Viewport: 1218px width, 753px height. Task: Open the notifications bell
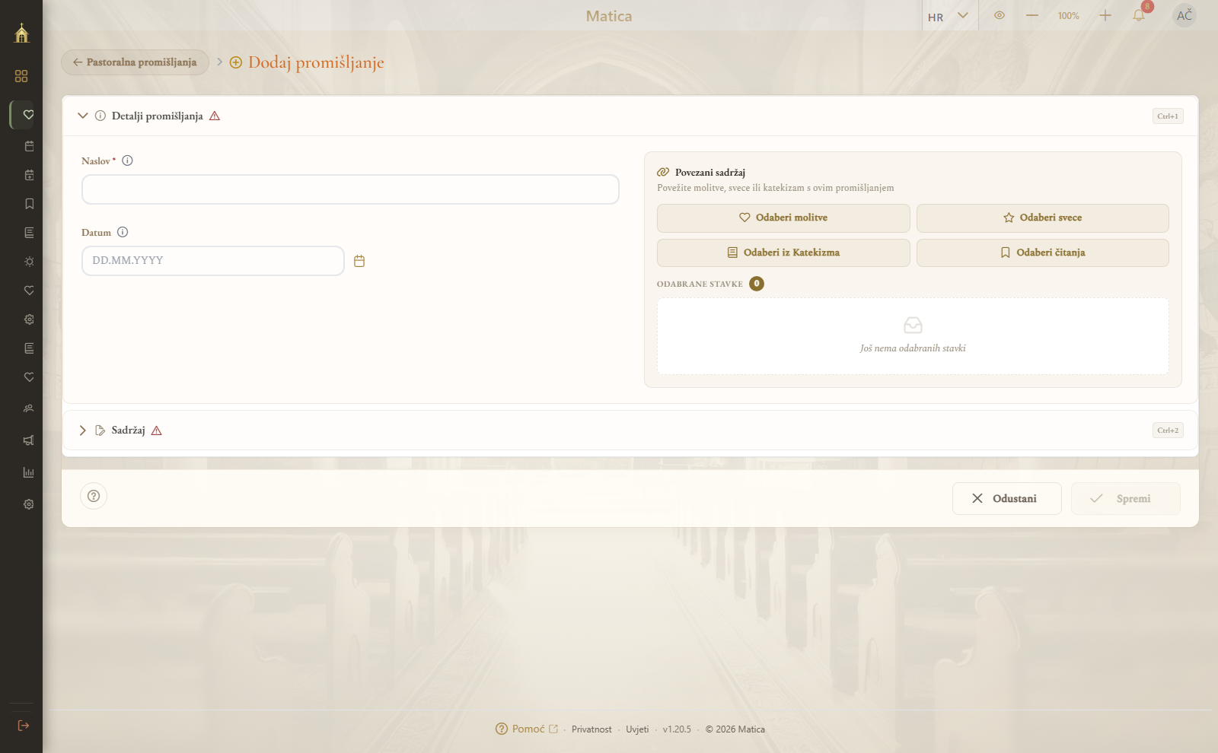pos(1139,15)
